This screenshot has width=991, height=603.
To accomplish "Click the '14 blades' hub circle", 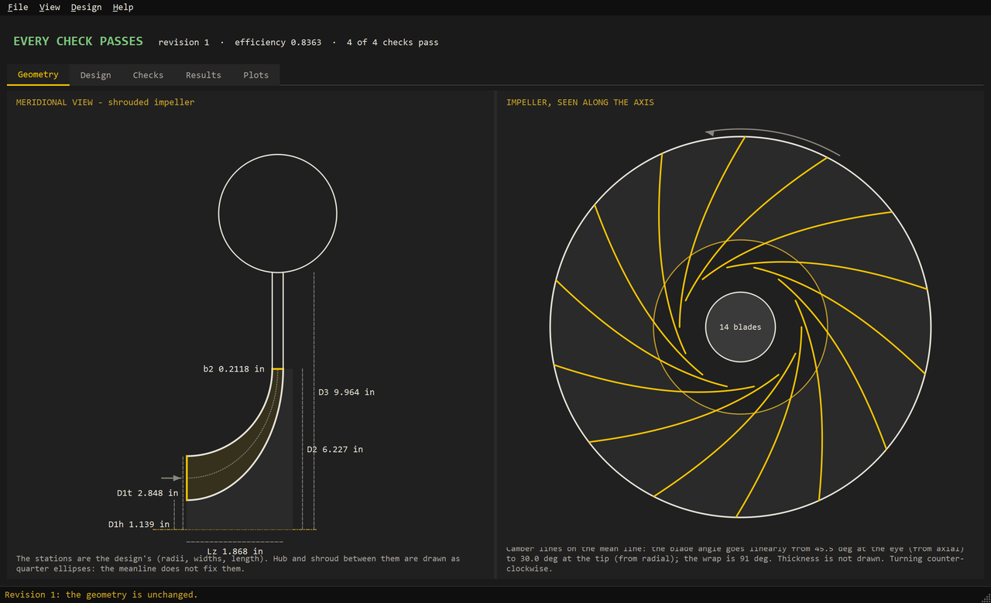I will pyautogui.click(x=740, y=327).
